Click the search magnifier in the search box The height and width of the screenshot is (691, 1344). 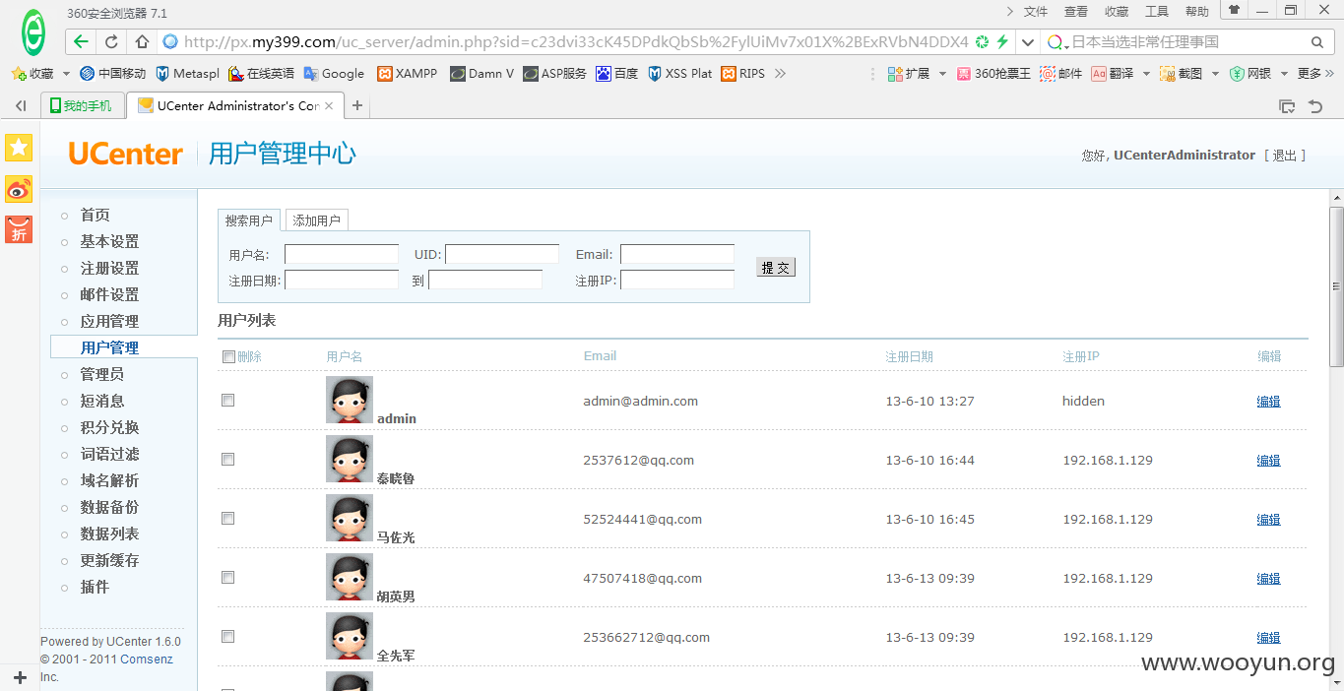click(1317, 42)
